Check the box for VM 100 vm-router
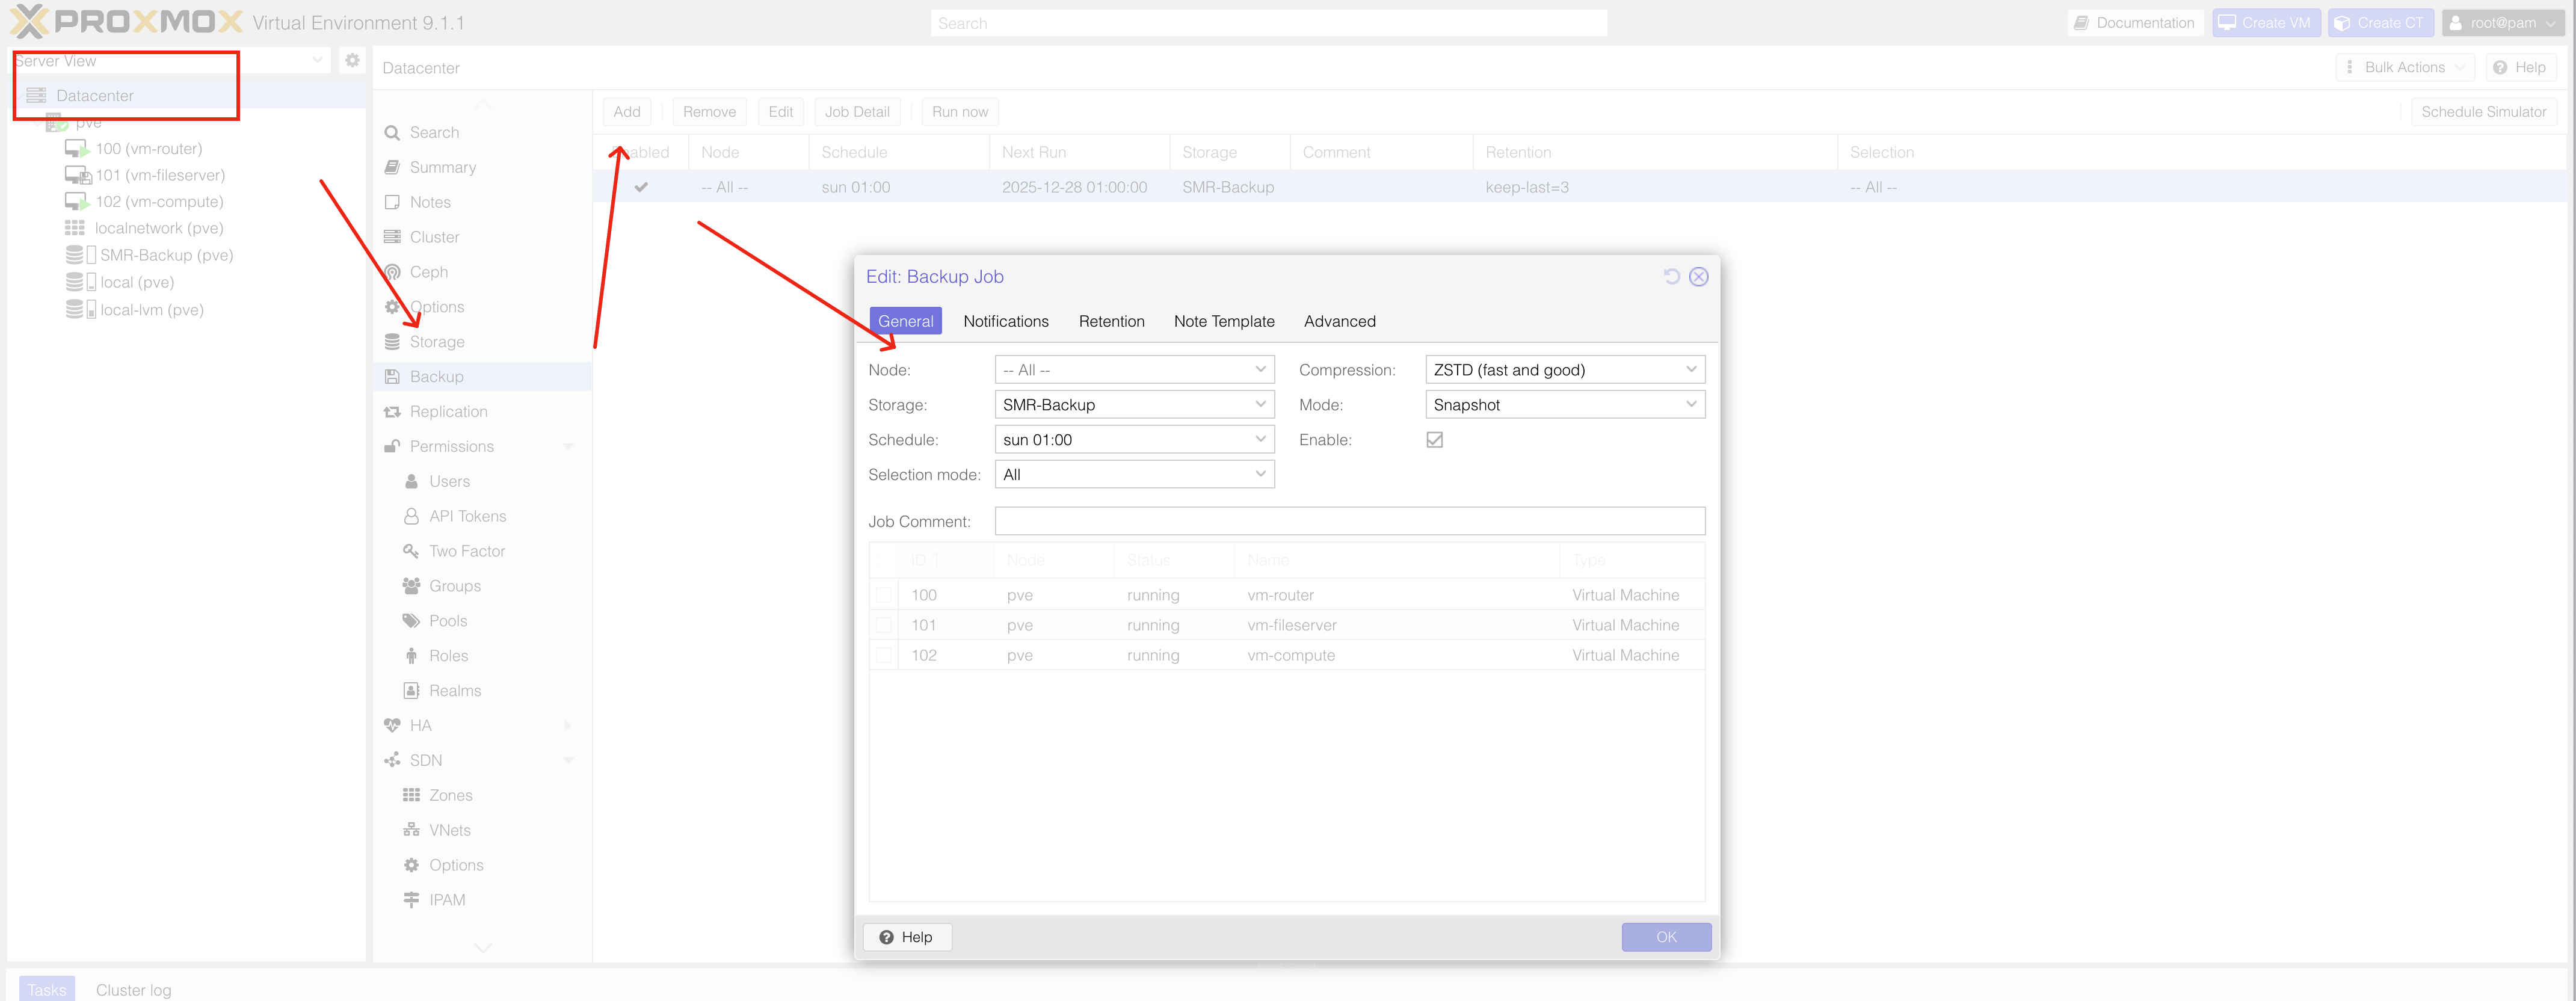 (883, 595)
